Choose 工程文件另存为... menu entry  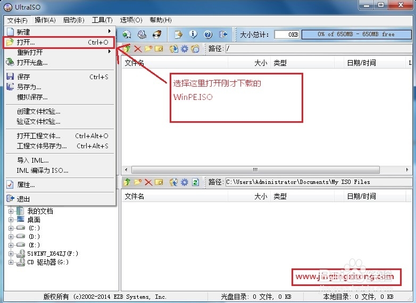click(60, 146)
